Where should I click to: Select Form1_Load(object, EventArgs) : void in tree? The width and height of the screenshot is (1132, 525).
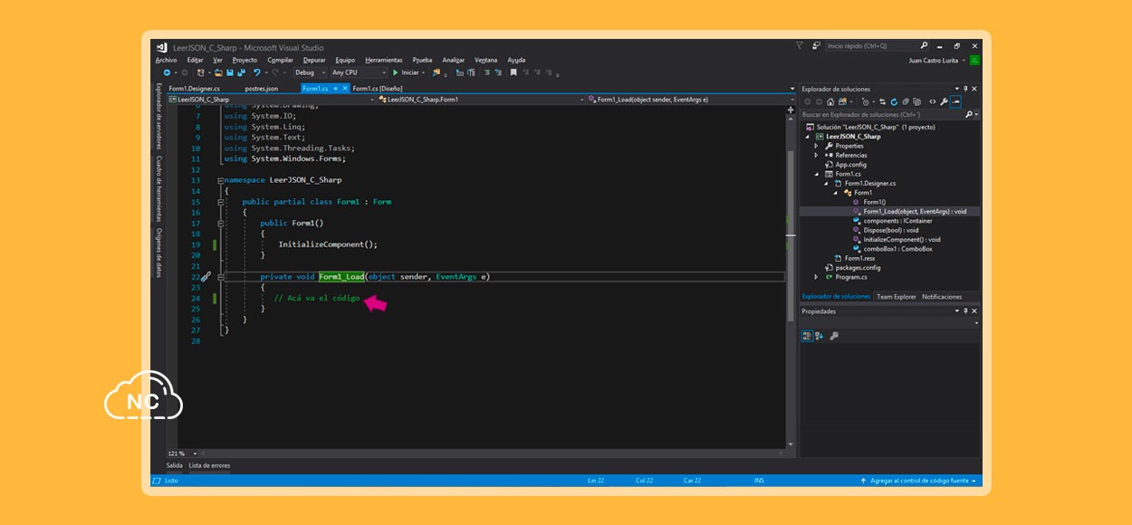point(915,212)
